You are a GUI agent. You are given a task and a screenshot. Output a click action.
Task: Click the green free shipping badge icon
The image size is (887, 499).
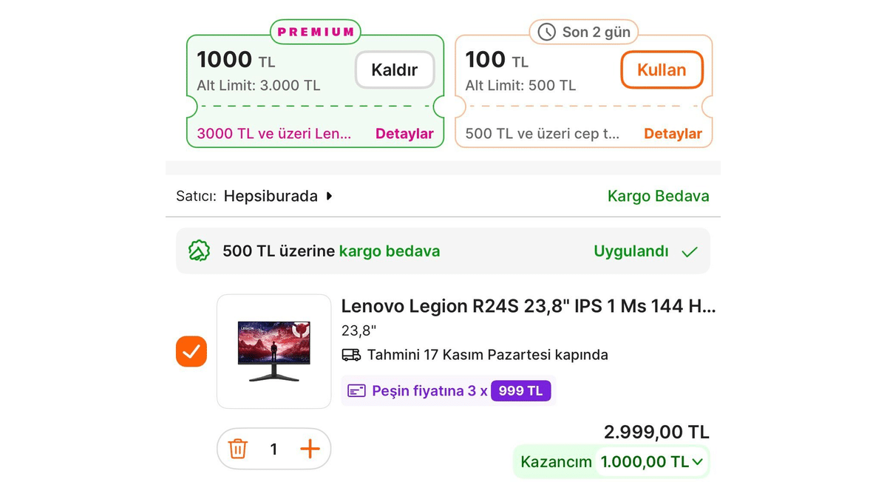click(198, 251)
